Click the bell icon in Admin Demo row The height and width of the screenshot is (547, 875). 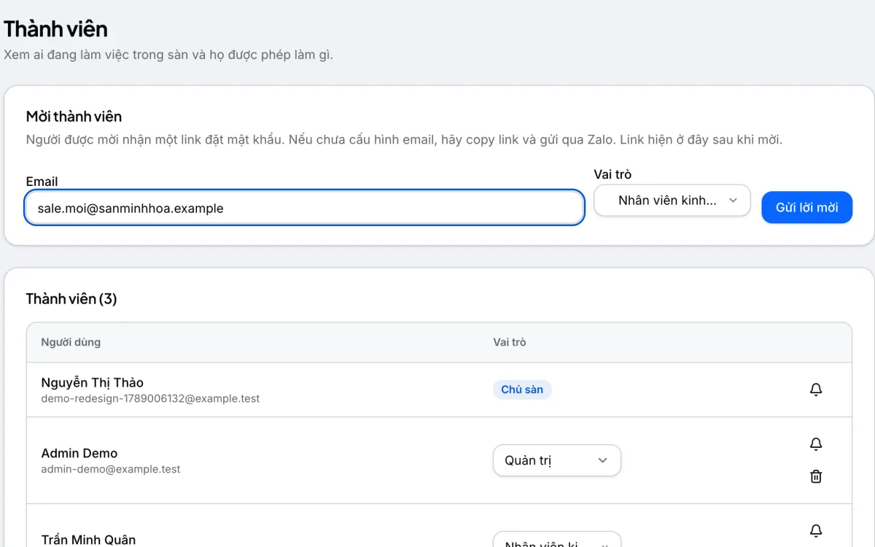816,443
